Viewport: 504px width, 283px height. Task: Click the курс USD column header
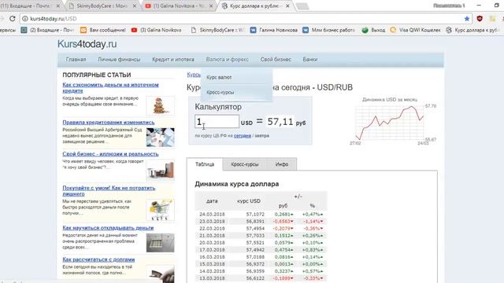click(x=249, y=201)
